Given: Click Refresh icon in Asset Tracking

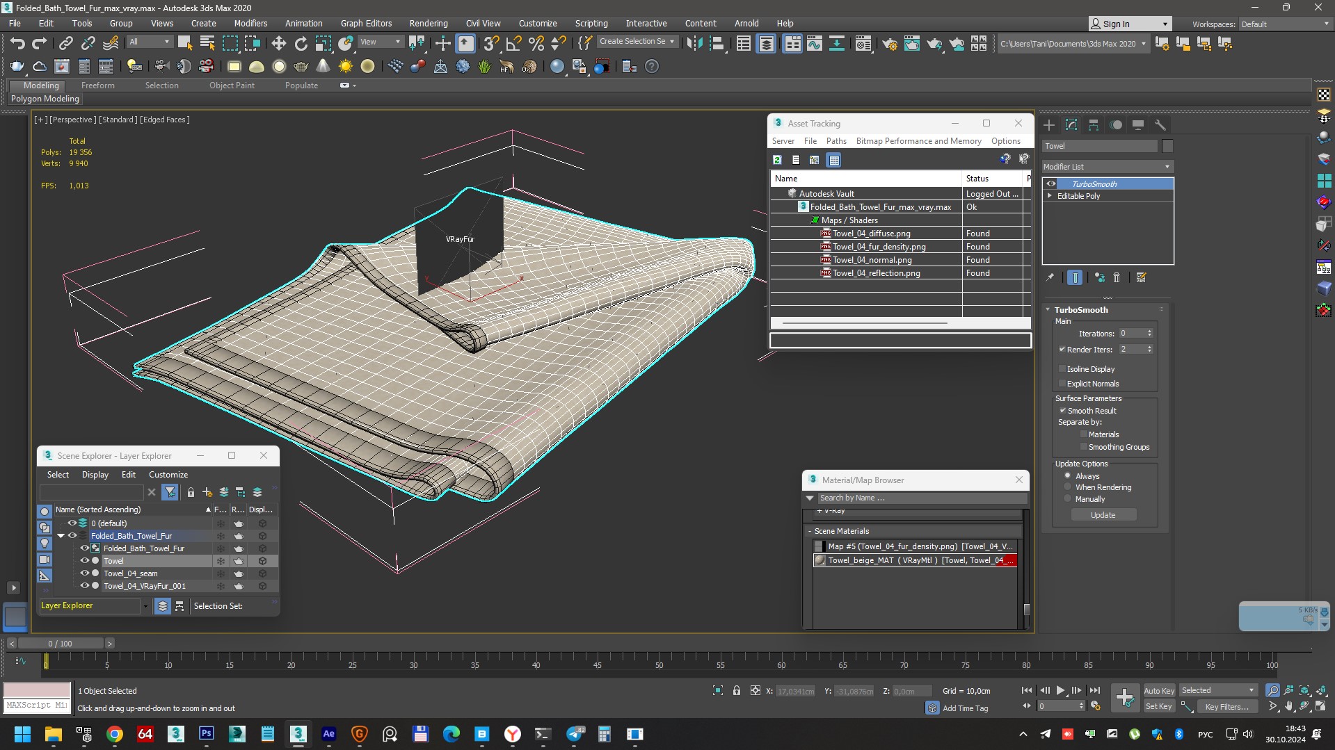Looking at the screenshot, I should [x=777, y=160].
